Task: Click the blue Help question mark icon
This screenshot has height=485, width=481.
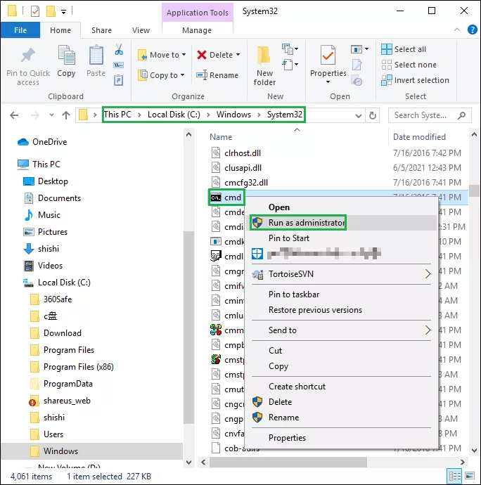Action: tap(473, 30)
